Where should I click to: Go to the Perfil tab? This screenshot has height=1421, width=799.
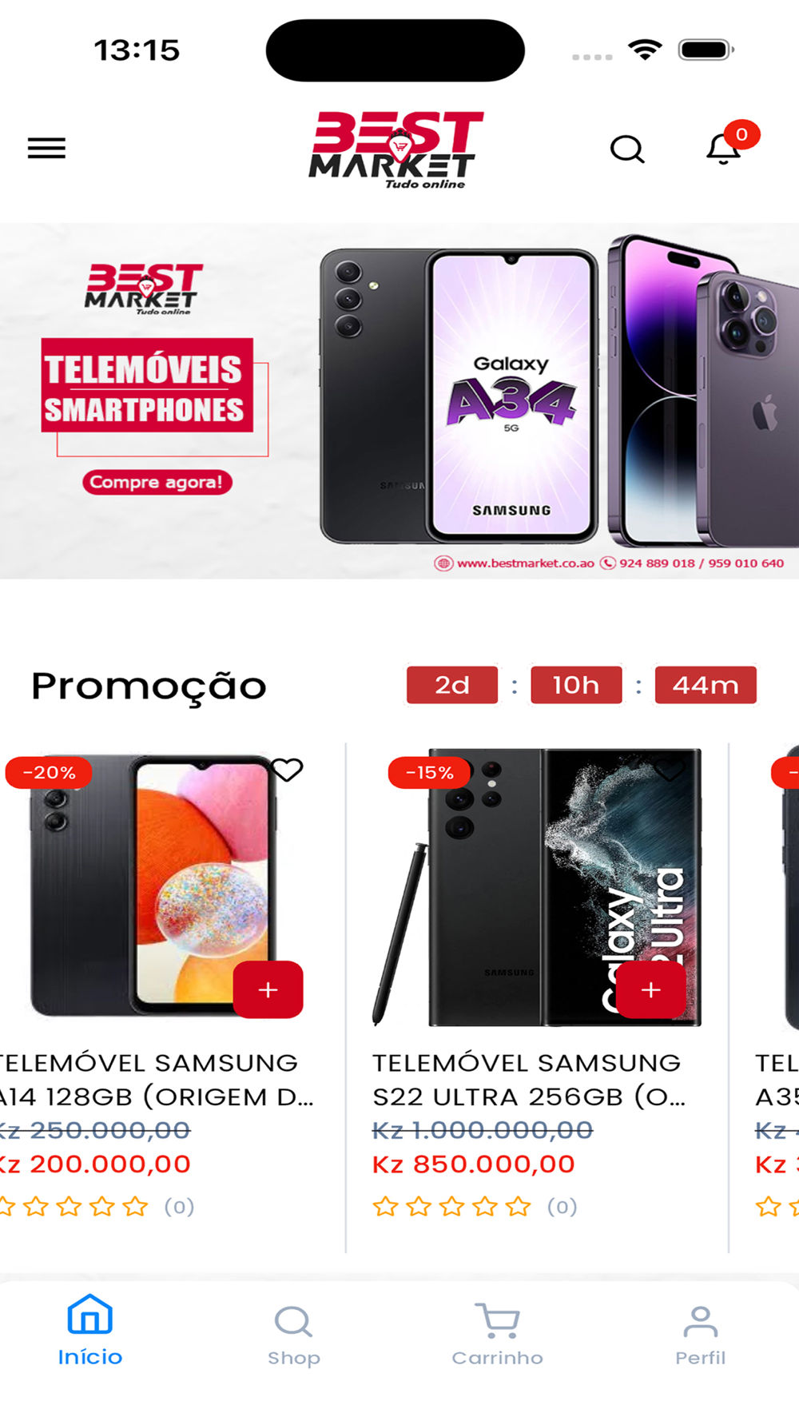[x=701, y=1336]
